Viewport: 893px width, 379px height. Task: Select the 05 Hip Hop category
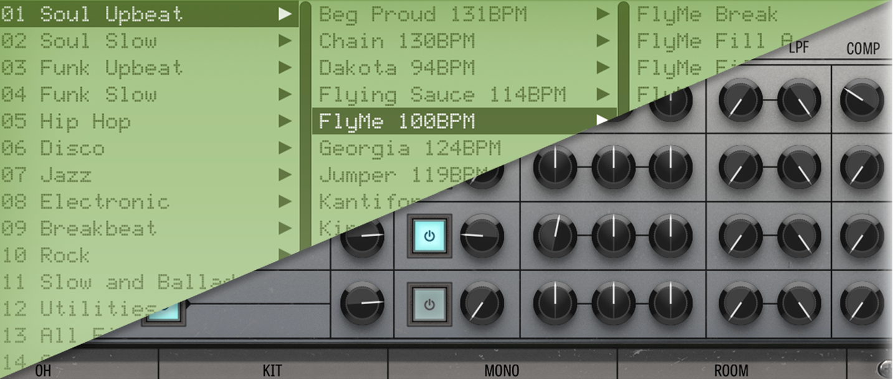[85, 122]
